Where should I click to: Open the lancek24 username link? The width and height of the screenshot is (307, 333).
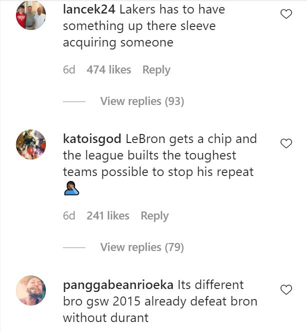tap(89, 9)
